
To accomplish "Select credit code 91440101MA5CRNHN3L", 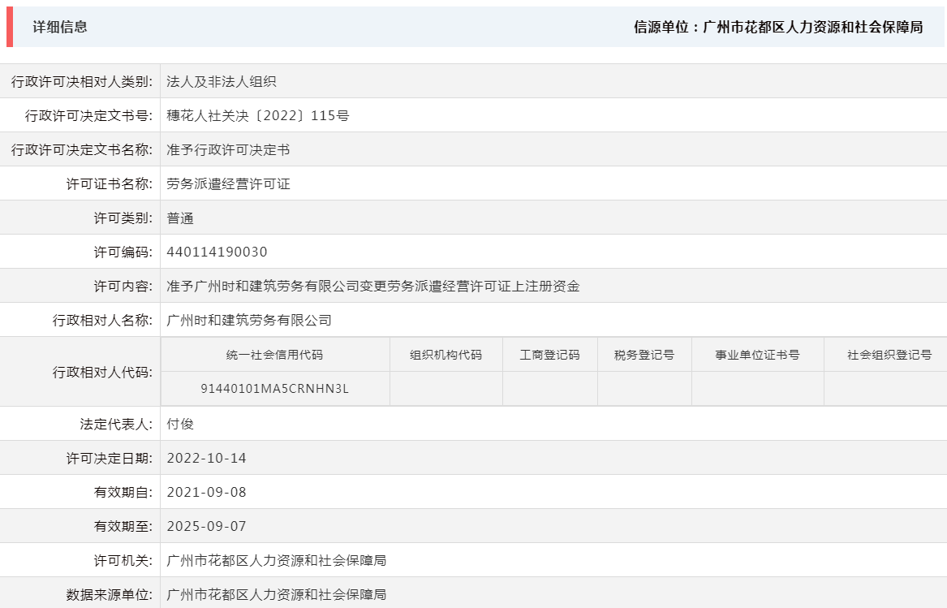I will point(275,389).
